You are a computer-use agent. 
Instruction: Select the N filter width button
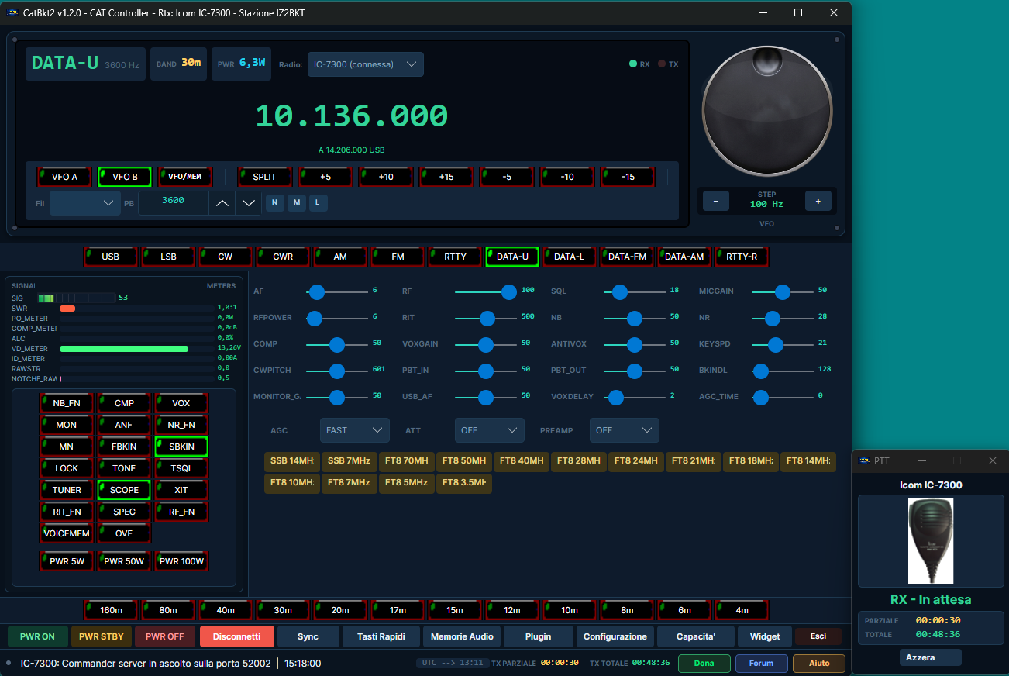pos(274,203)
